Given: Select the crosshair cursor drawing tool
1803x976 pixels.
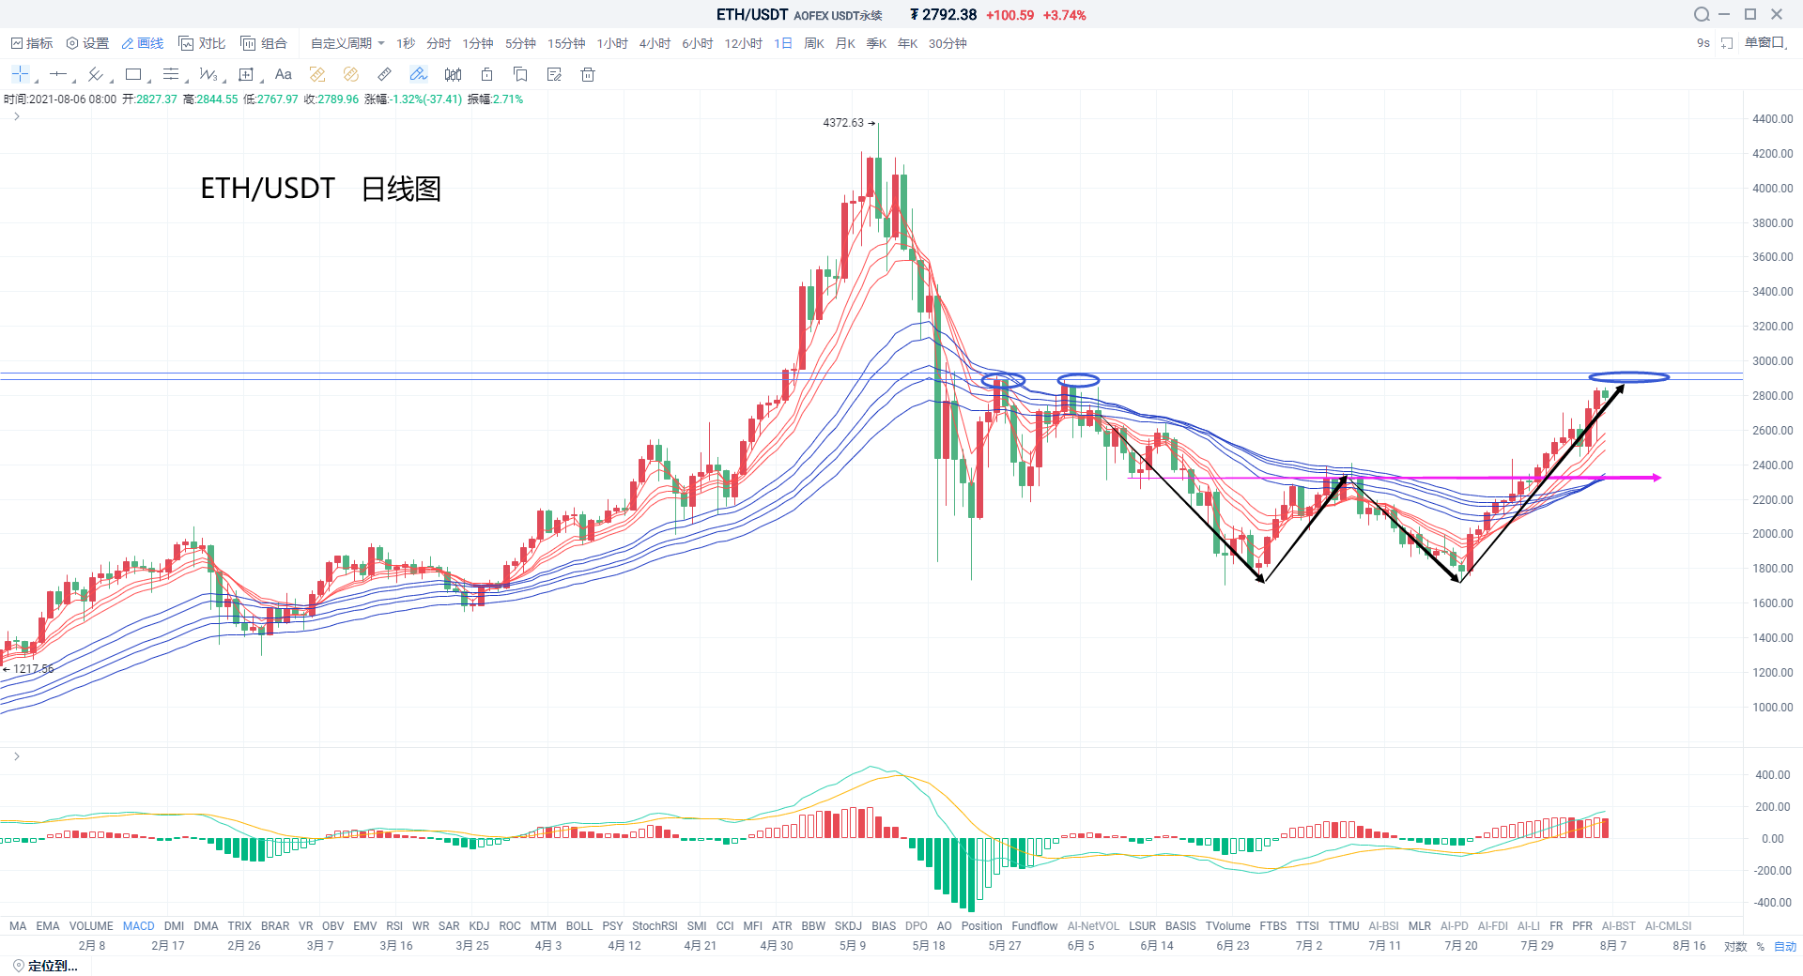Looking at the screenshot, I should click(x=21, y=74).
